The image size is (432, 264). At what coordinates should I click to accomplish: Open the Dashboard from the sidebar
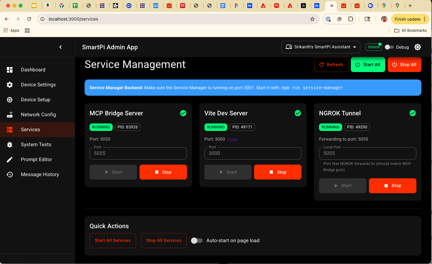click(10, 70)
